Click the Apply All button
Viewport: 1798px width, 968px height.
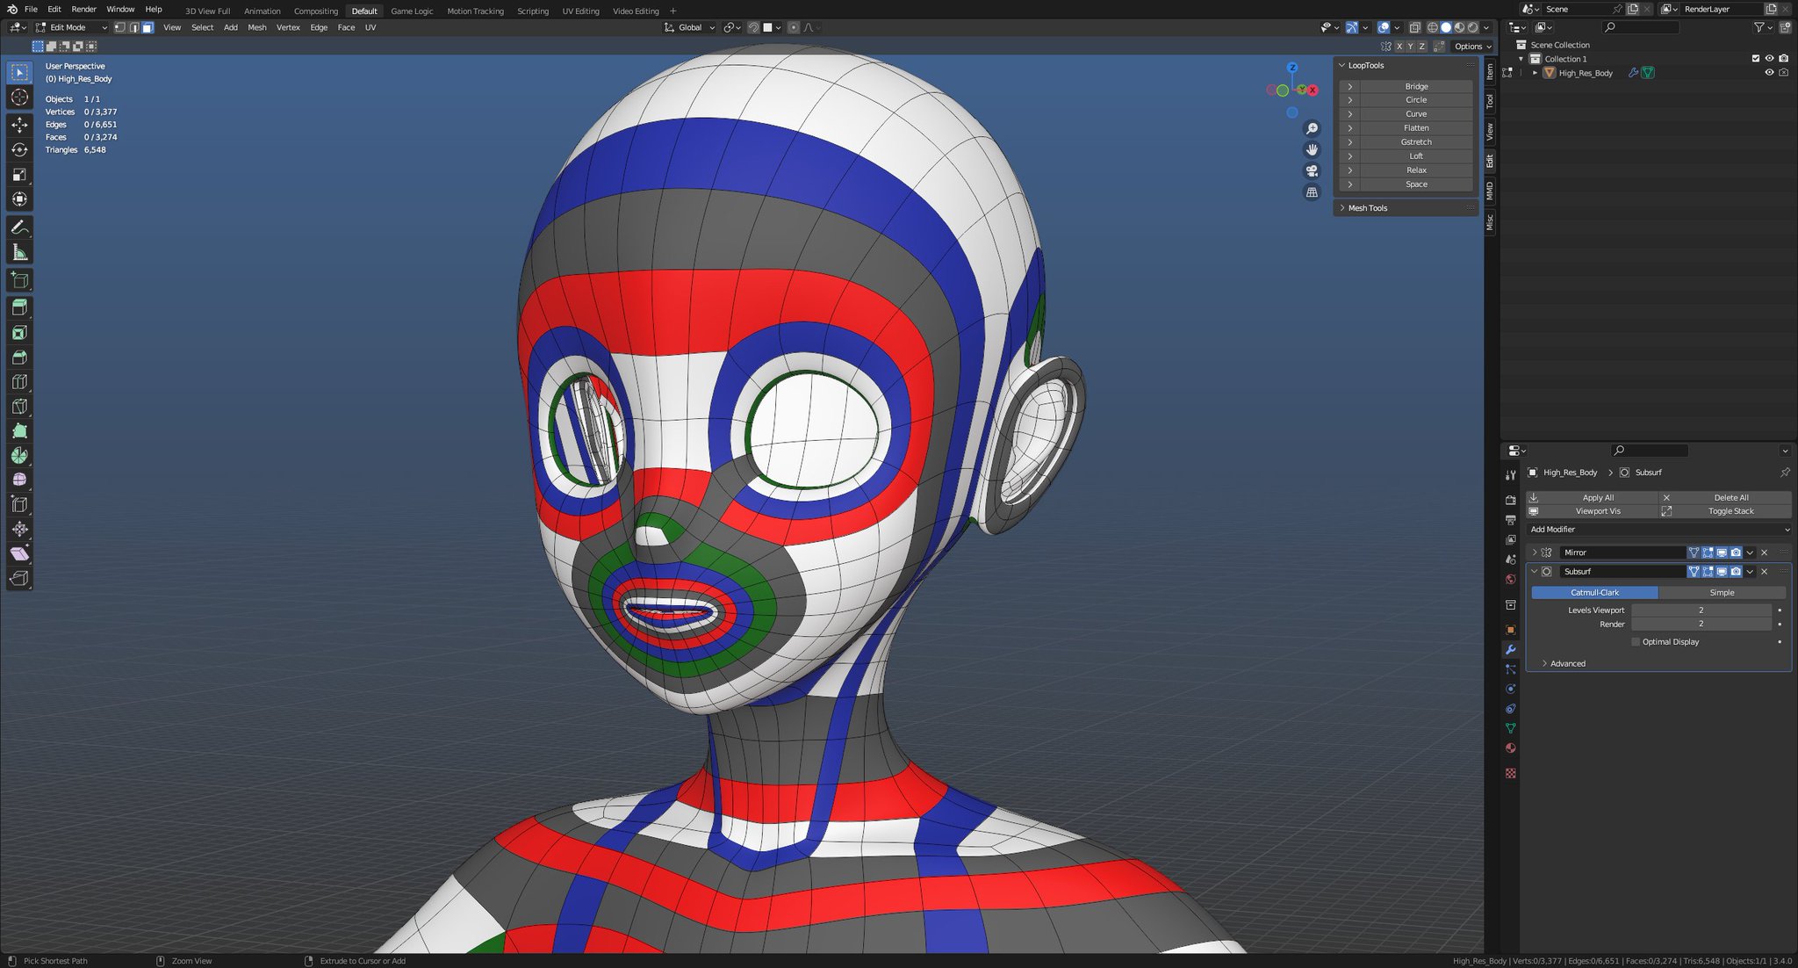point(1597,497)
